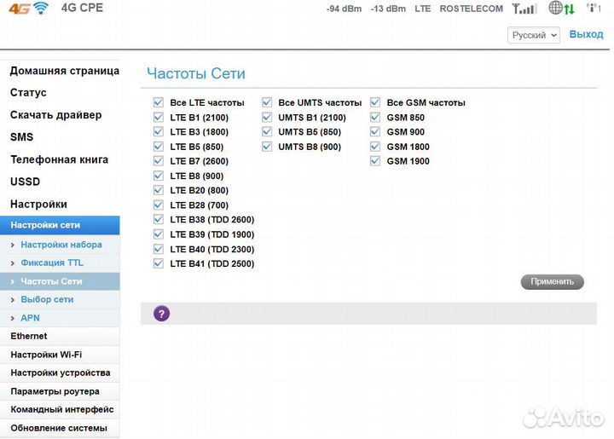Toggle LTE B38 (TDD 2600) checkbox
This screenshot has width=614, height=439.
click(159, 220)
